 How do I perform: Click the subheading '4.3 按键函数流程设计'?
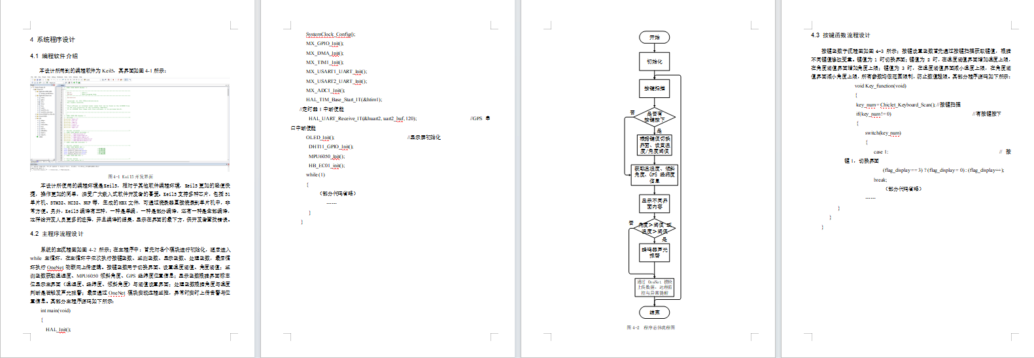click(x=840, y=35)
